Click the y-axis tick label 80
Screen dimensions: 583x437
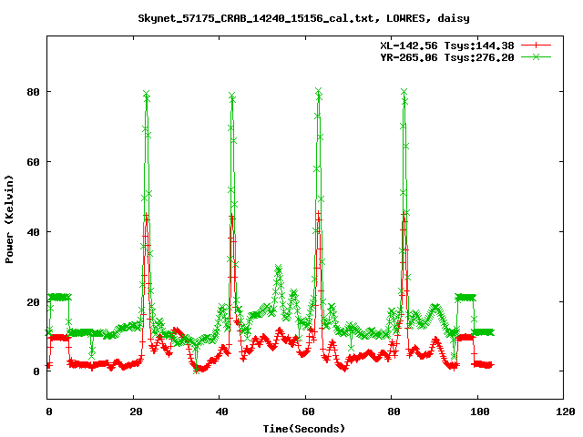tap(33, 92)
